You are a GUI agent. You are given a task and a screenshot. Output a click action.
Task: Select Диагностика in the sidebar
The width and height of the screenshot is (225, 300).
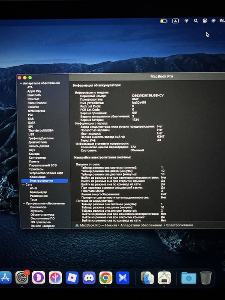click(38, 142)
